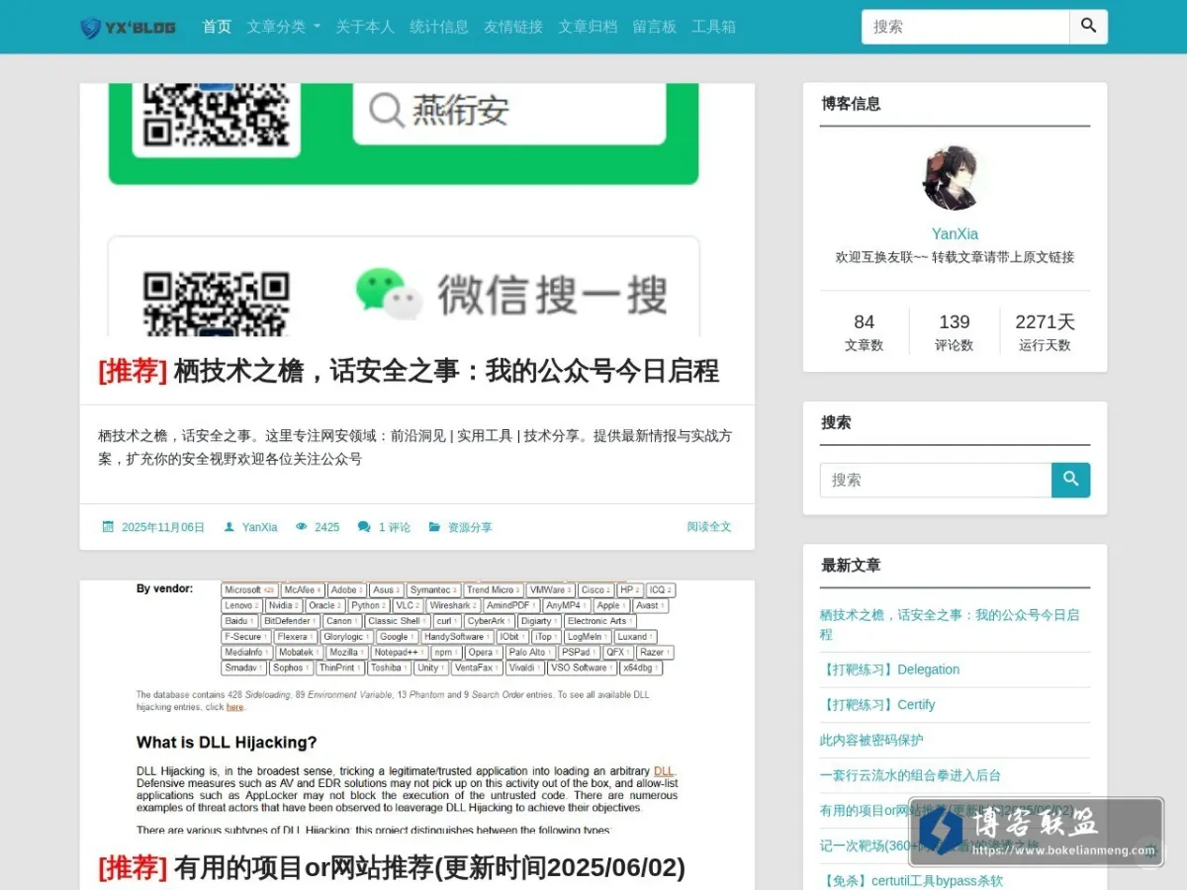Open 此内容被密码保护 in 最新文章

[x=871, y=740]
